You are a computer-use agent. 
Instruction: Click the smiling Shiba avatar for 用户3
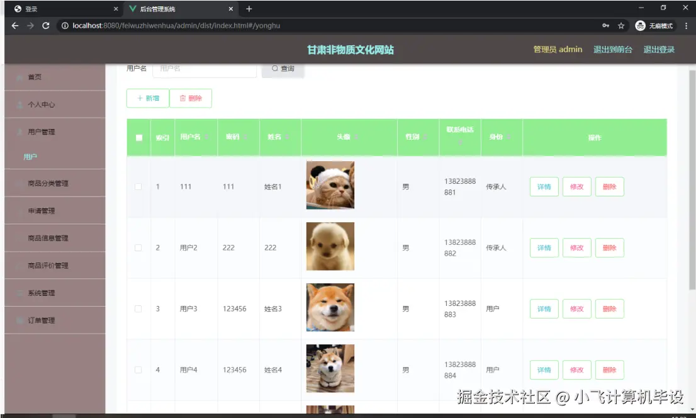click(330, 307)
